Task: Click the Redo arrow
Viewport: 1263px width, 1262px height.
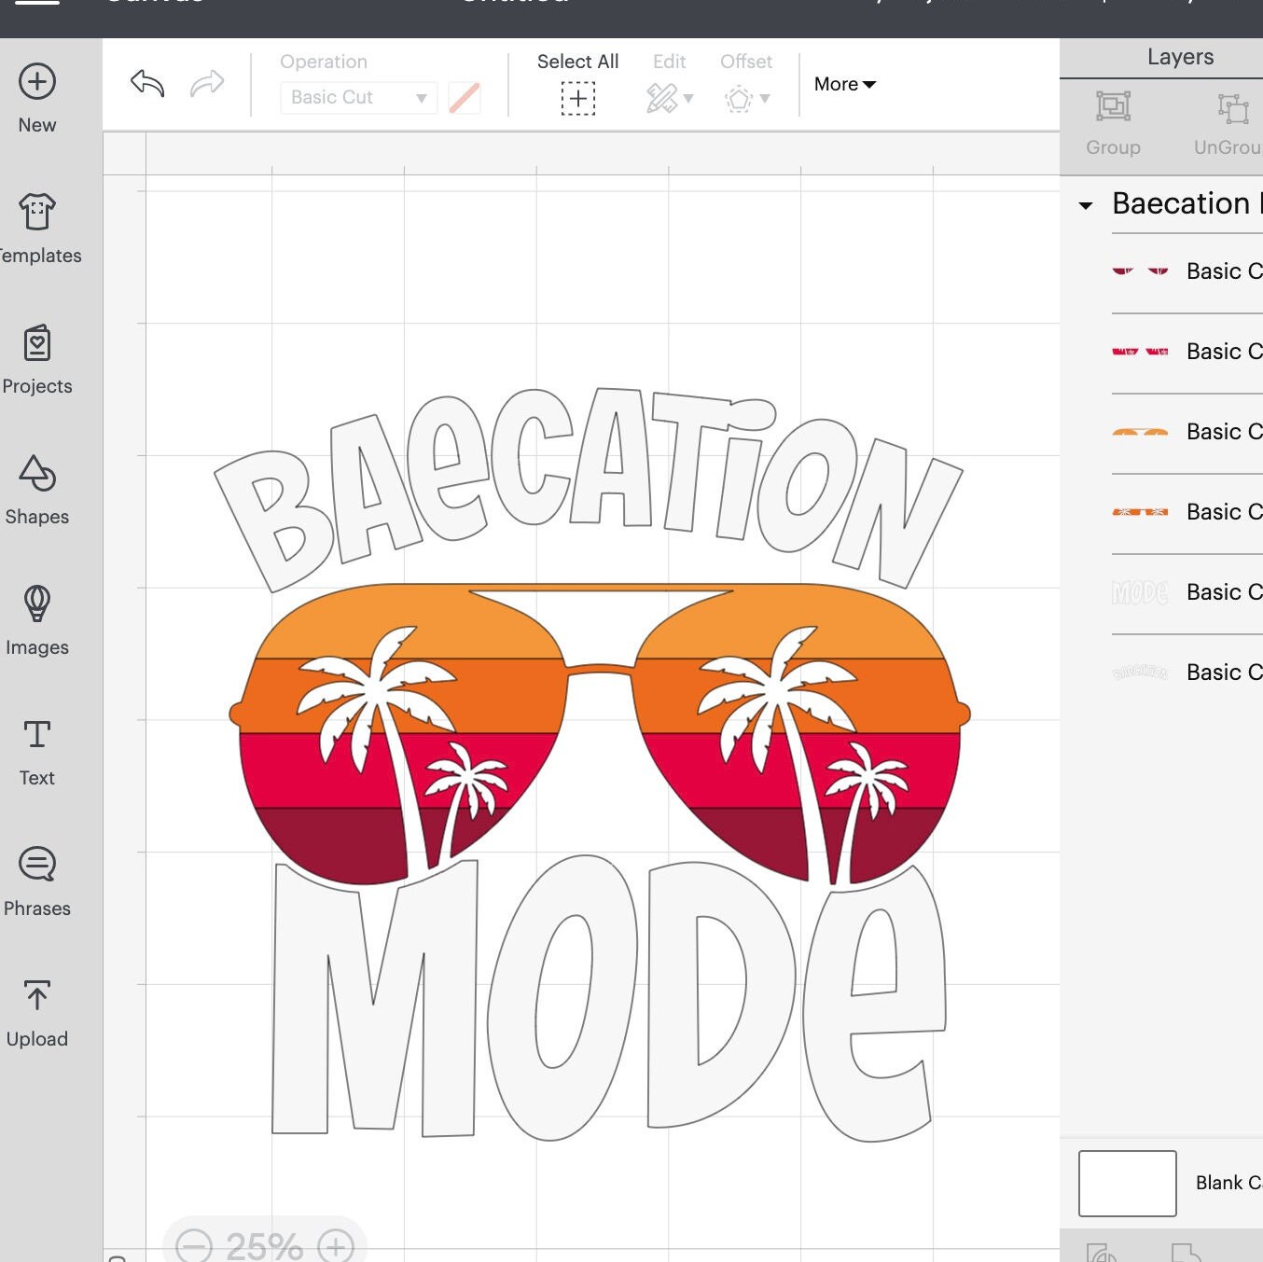Action: pos(207,84)
